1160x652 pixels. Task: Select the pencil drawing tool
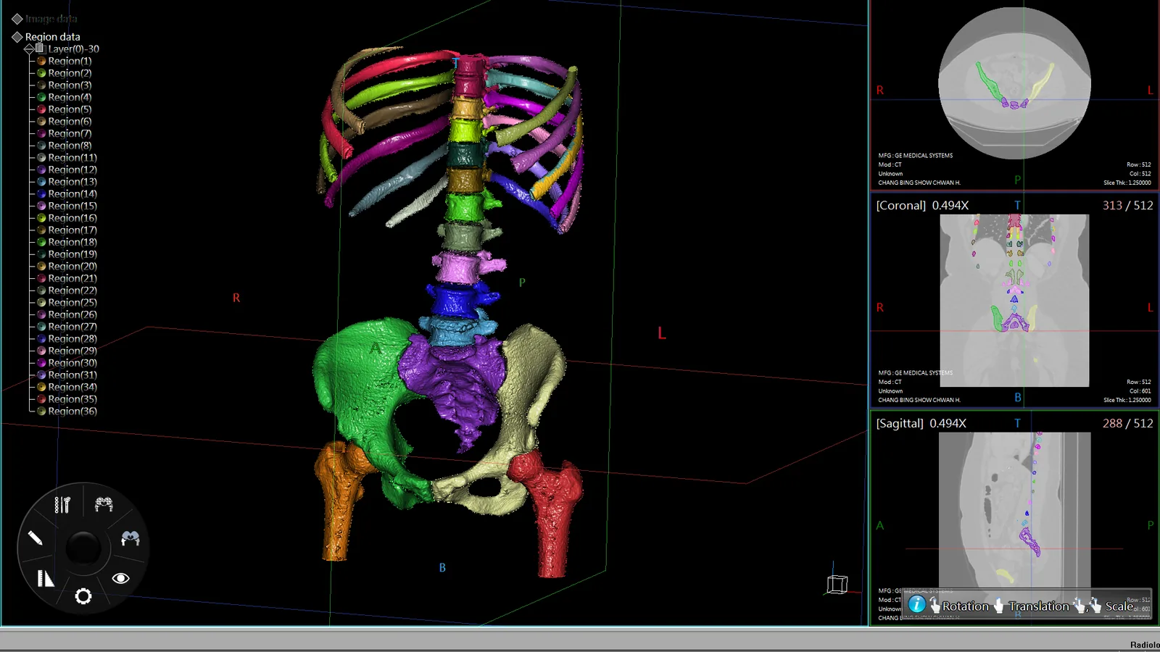click(x=35, y=538)
